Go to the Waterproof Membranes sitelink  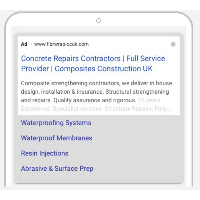(x=57, y=138)
